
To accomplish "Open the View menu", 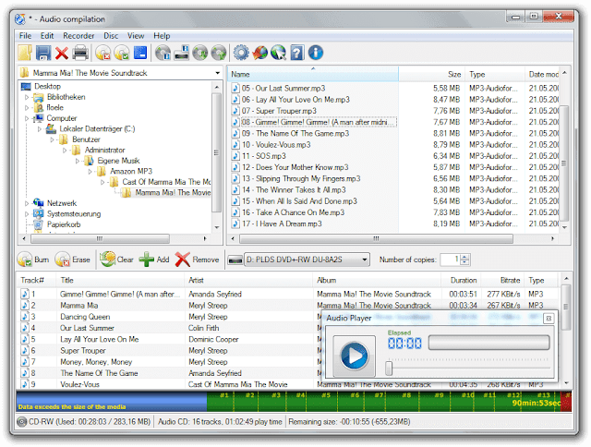I will coord(136,36).
